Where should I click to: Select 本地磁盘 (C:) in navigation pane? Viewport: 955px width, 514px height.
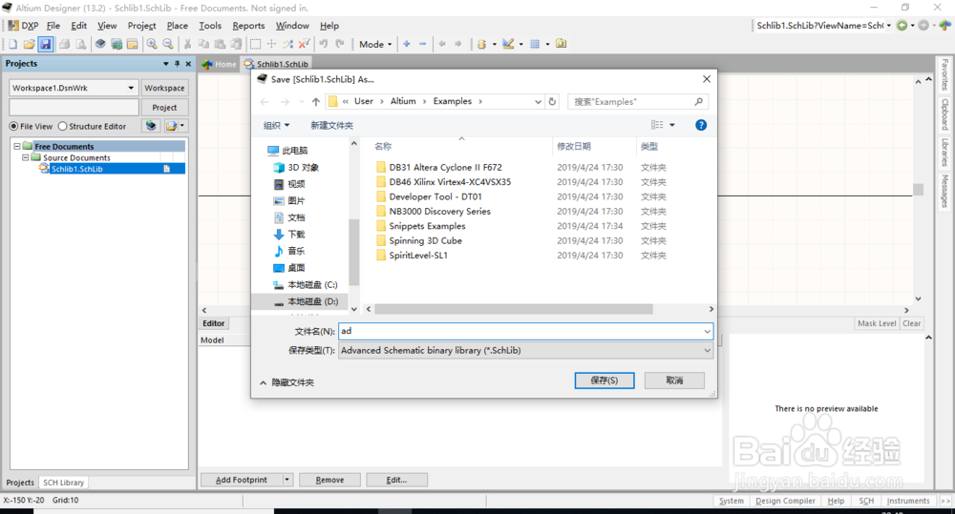[312, 285]
